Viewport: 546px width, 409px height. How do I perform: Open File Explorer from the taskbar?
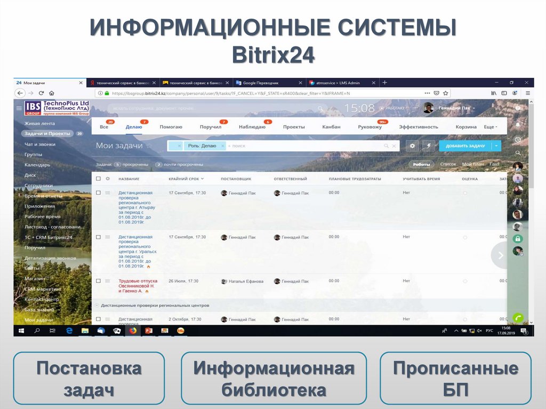[x=85, y=331]
